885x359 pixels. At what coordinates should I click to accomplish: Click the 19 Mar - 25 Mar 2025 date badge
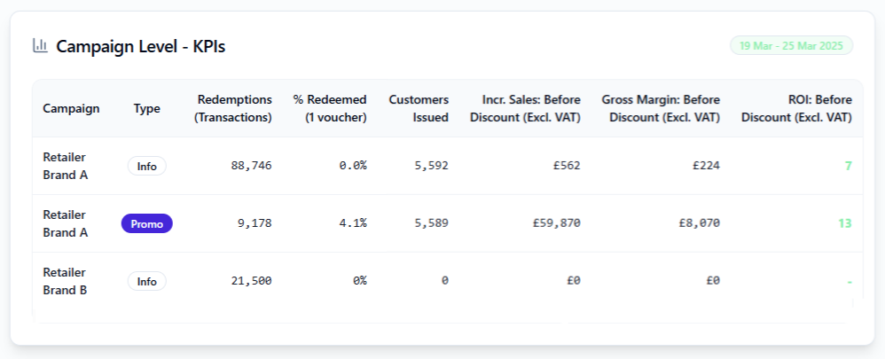[x=791, y=46]
